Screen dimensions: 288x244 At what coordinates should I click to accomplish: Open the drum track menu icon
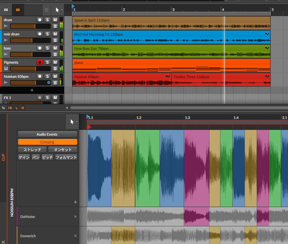55,26
